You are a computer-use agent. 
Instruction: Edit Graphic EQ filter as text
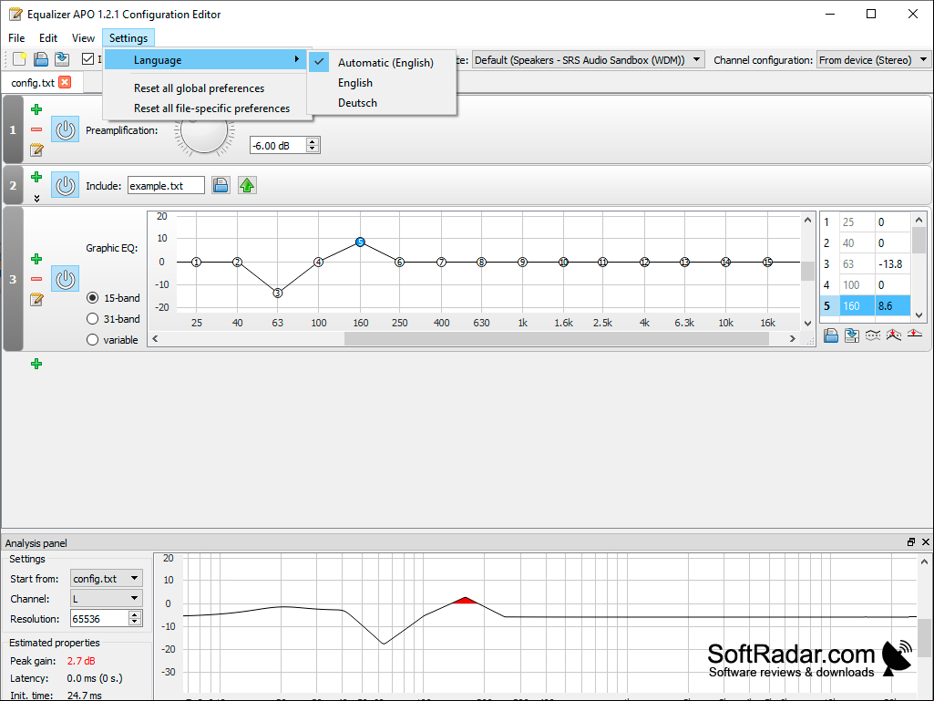[36, 299]
